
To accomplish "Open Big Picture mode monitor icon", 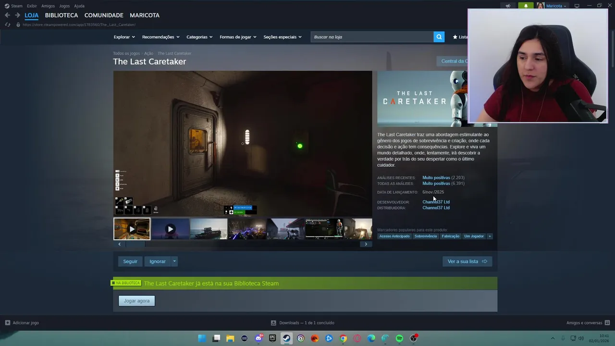I will 577,6.
